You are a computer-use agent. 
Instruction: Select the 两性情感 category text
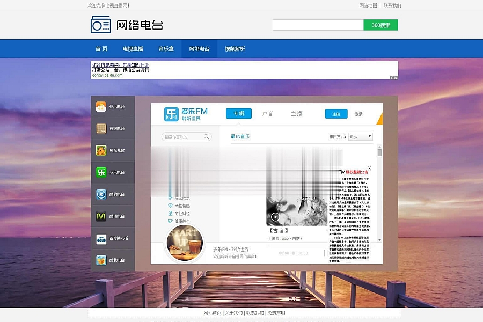pos(182,206)
